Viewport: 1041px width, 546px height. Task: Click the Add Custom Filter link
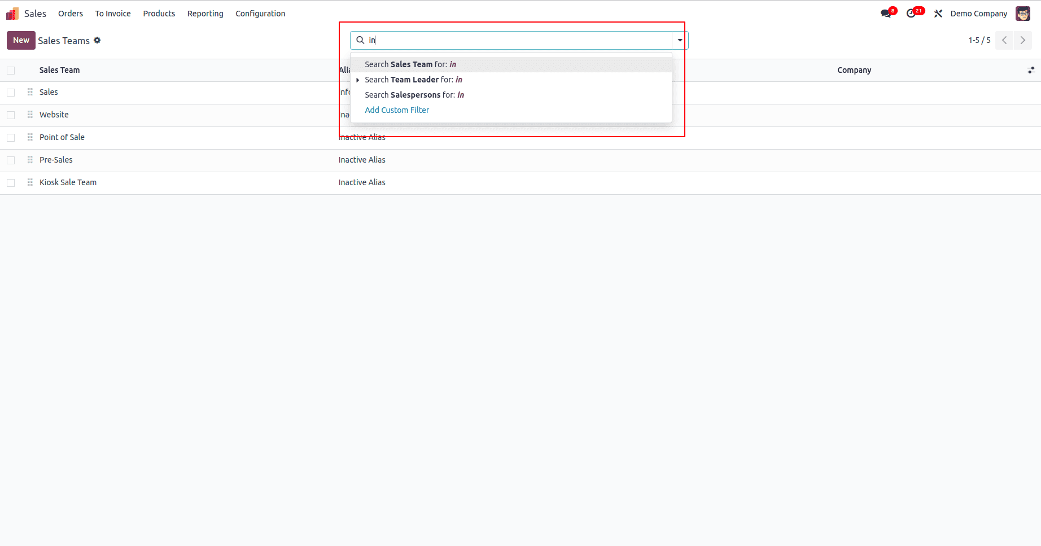coord(397,110)
